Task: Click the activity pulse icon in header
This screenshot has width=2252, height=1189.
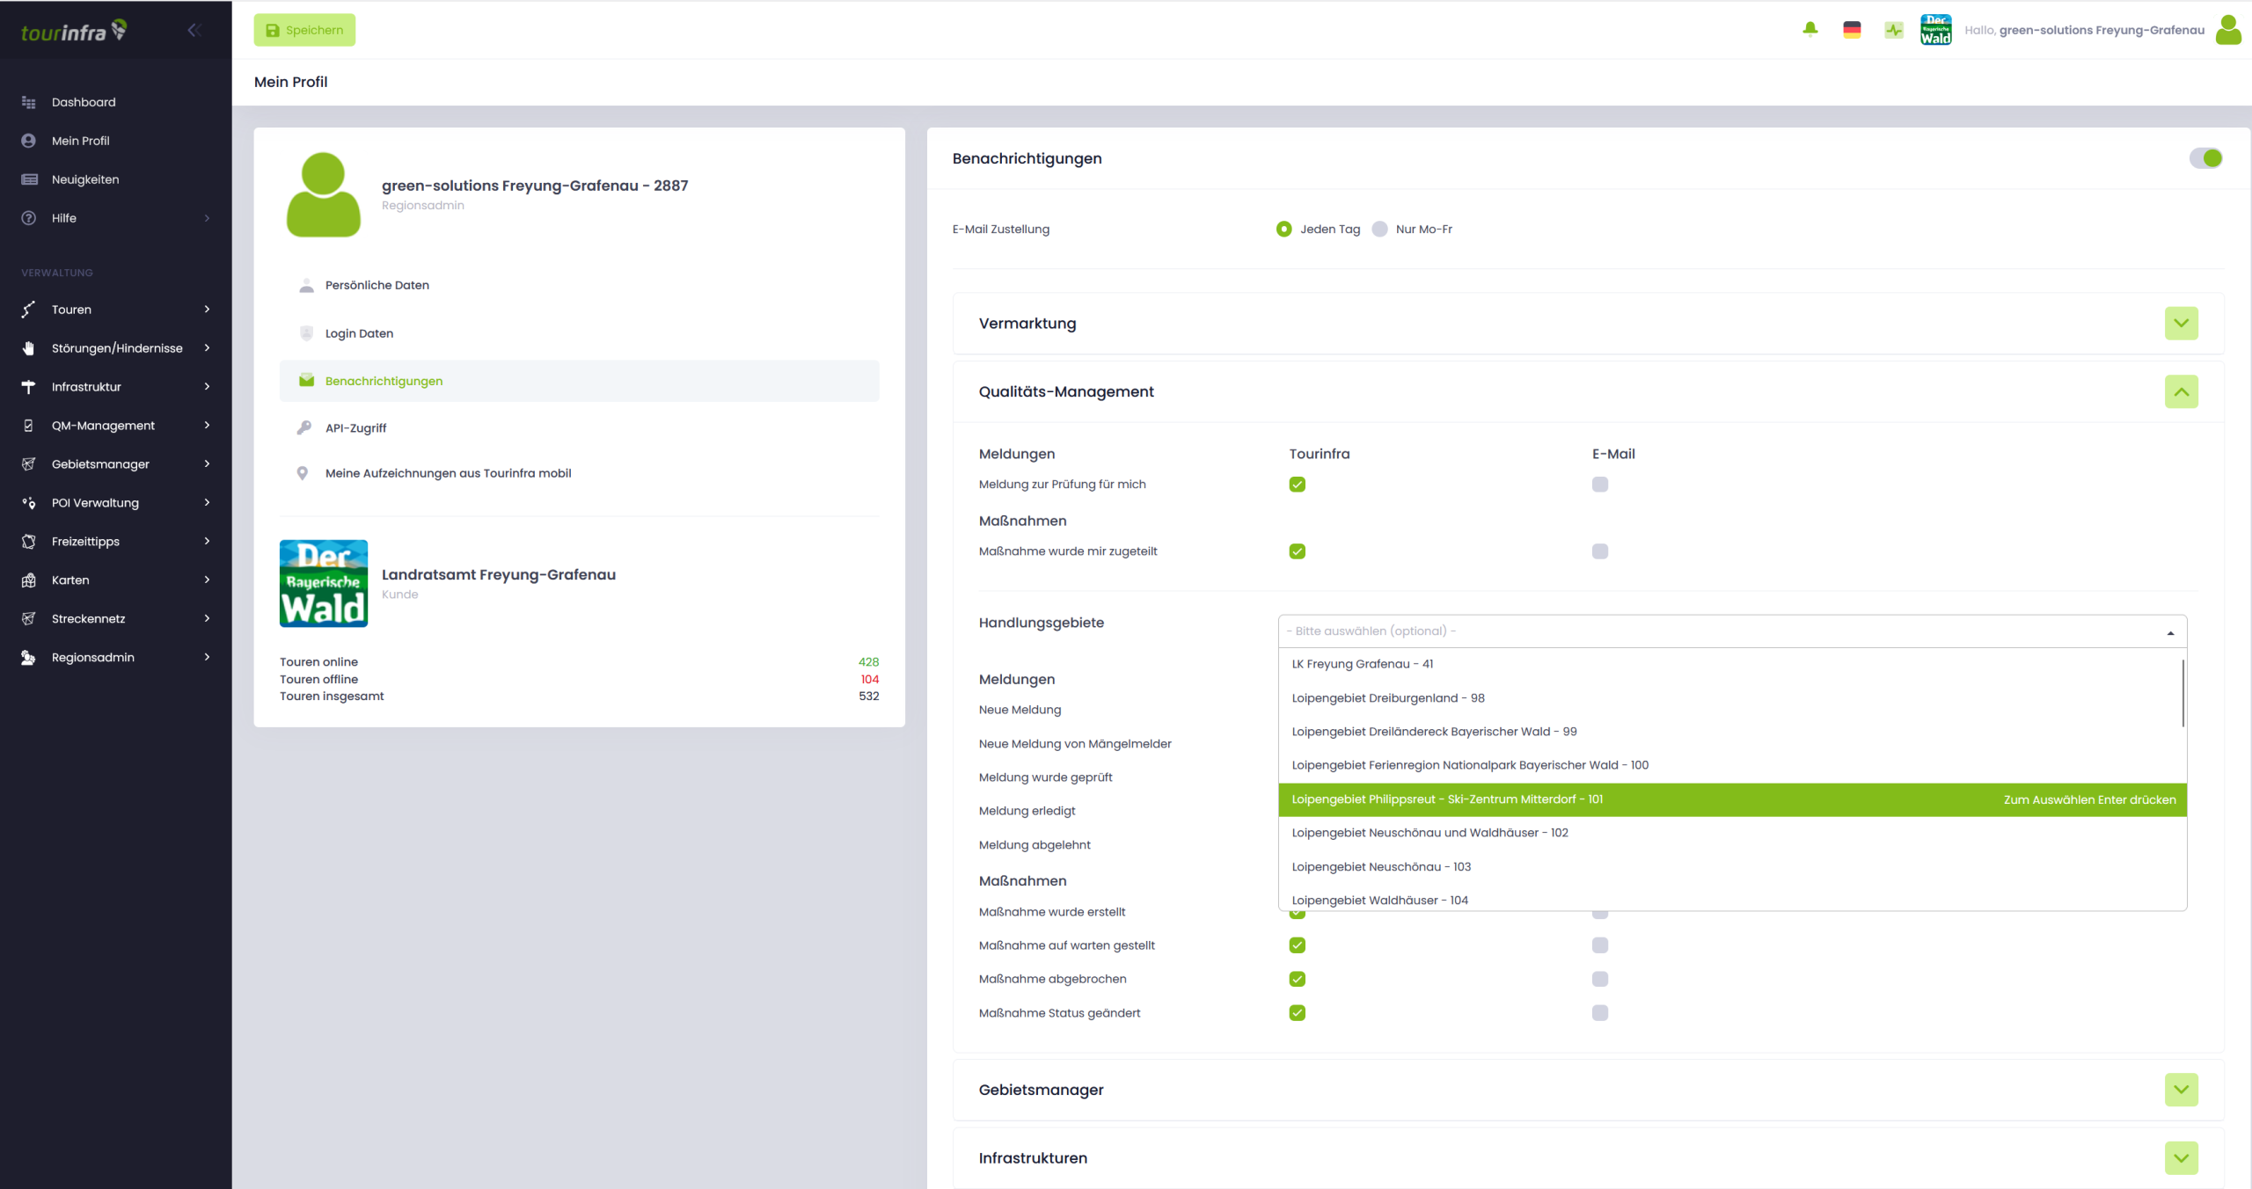Action: (1894, 30)
